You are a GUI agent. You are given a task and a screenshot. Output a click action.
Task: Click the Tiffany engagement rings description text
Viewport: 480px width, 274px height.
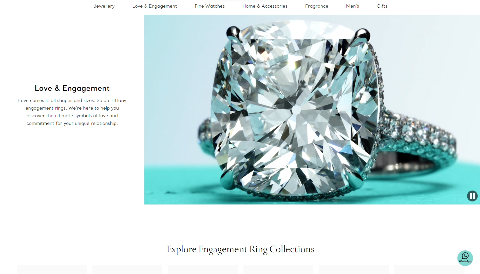point(72,112)
